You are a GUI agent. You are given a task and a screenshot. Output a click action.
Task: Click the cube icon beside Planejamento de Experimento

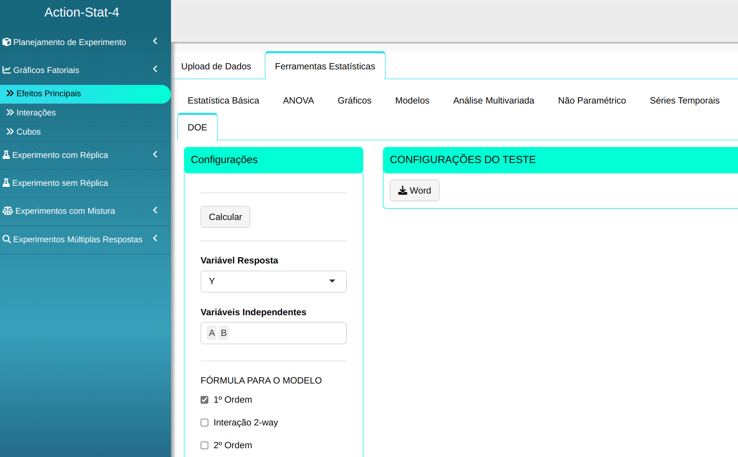coord(7,42)
